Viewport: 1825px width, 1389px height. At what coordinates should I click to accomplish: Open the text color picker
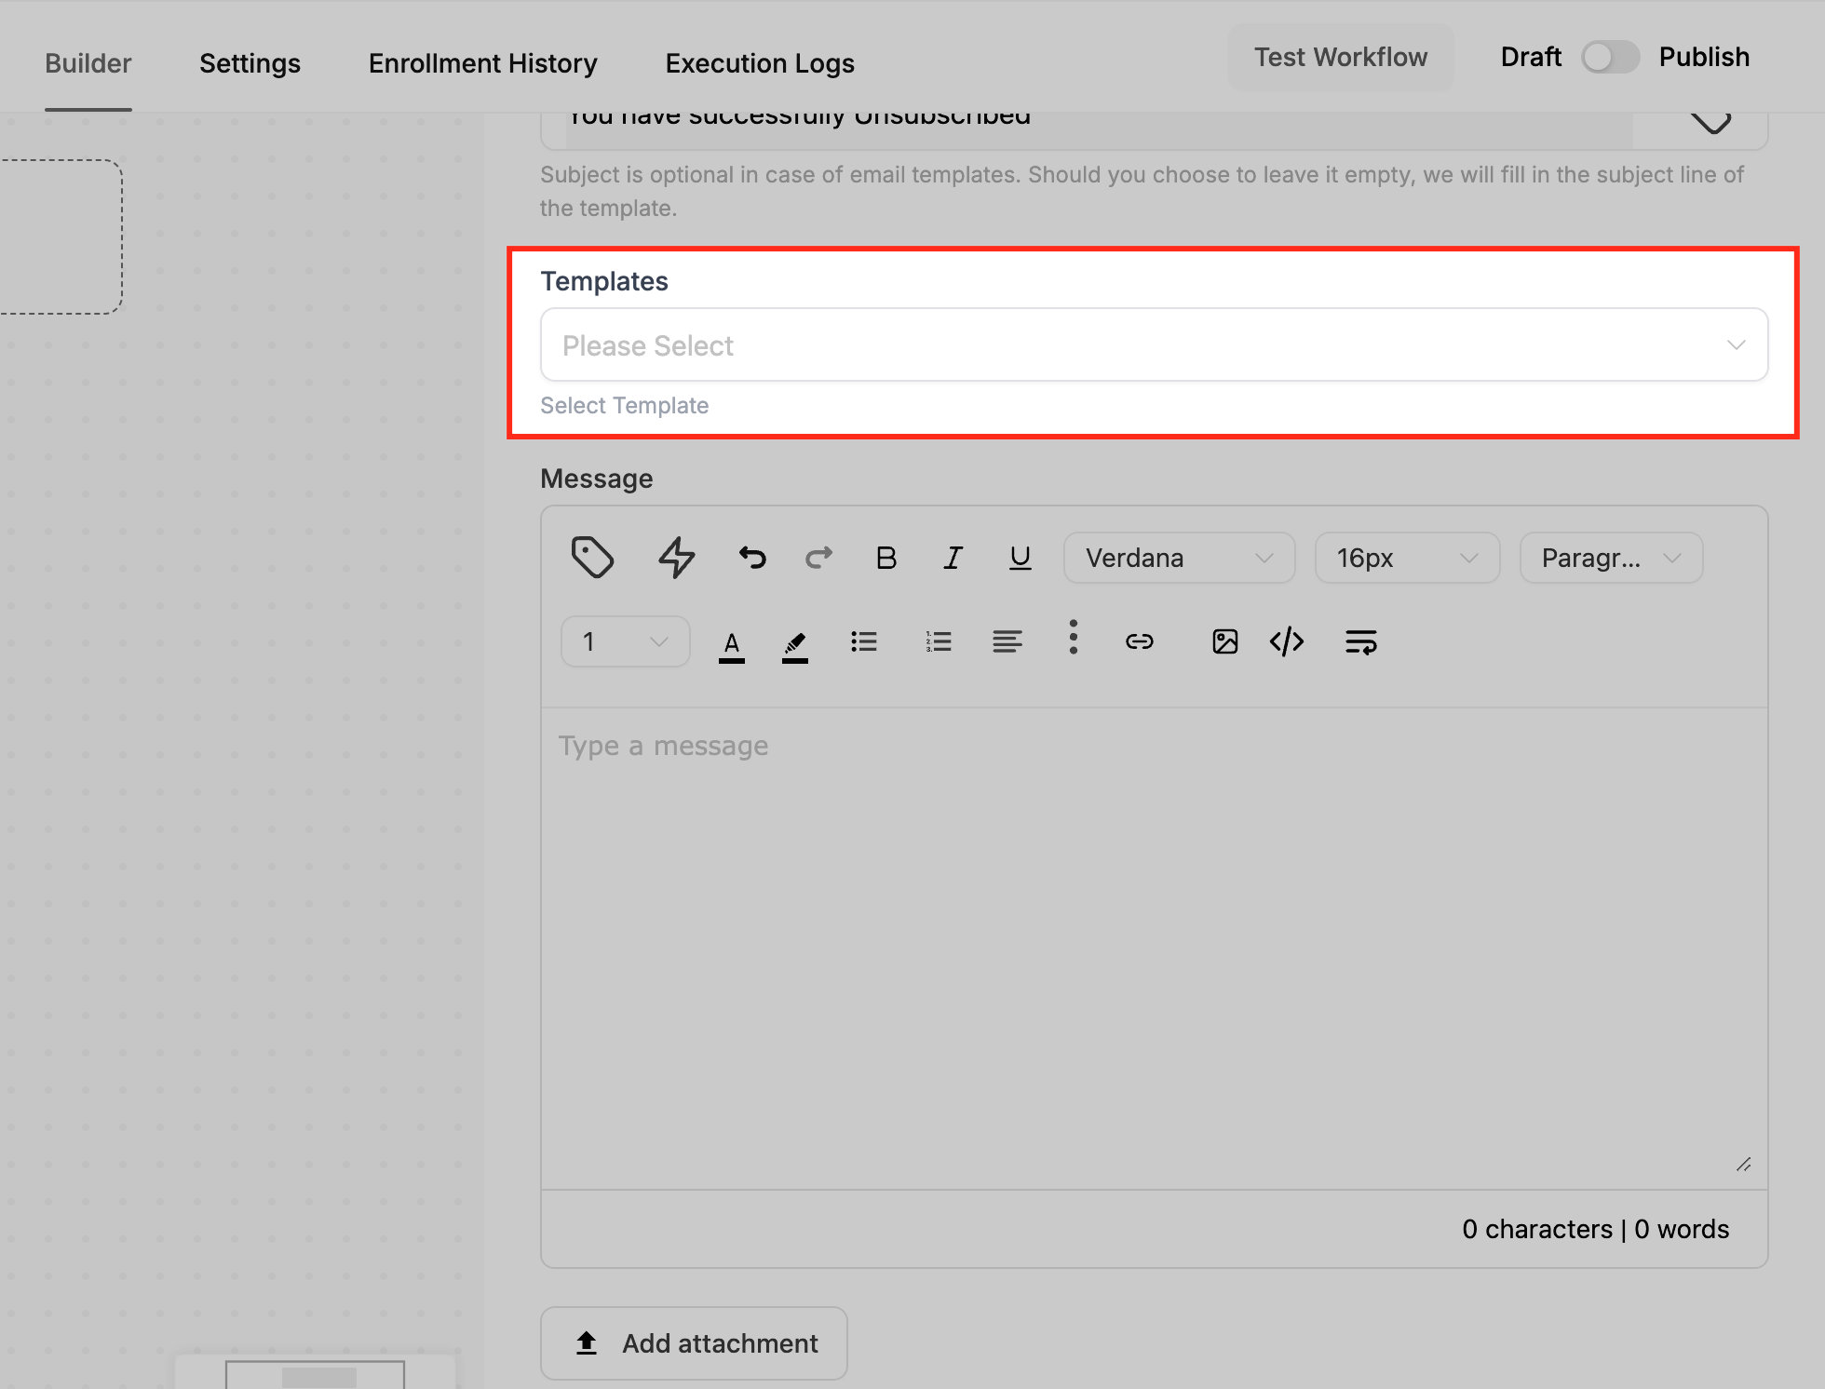pos(732,641)
